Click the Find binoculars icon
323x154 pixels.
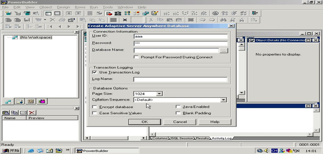pos(223,20)
